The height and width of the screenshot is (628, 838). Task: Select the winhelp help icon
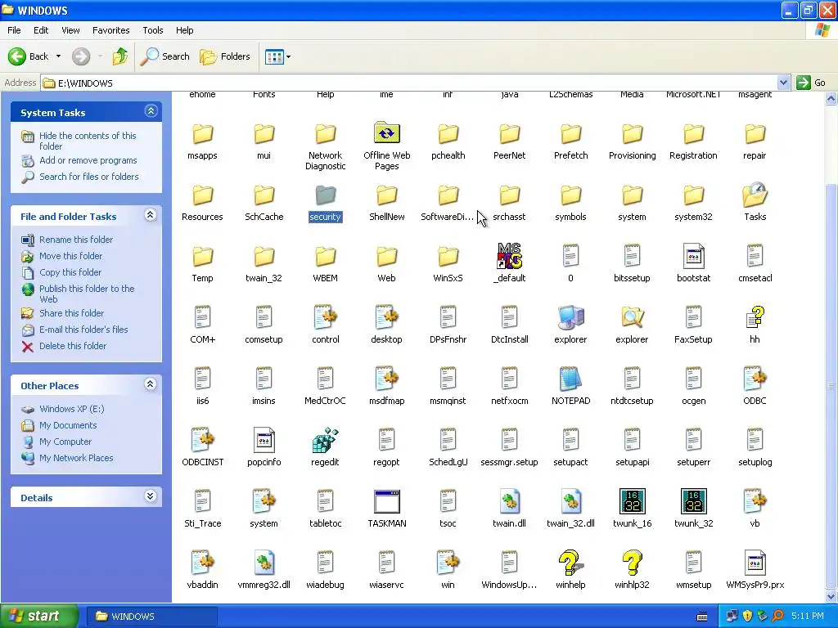(x=570, y=563)
